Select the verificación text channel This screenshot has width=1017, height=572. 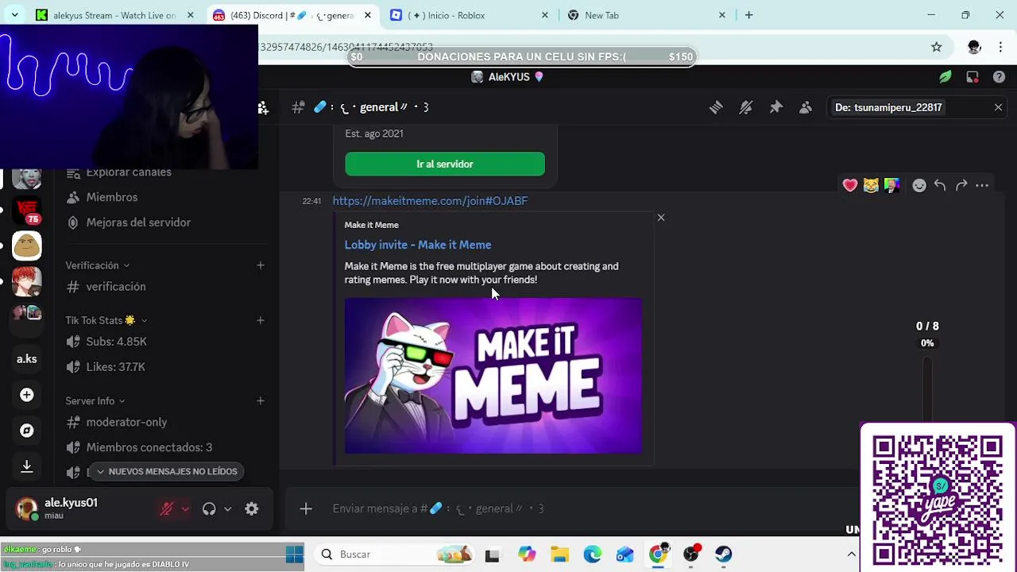116,287
